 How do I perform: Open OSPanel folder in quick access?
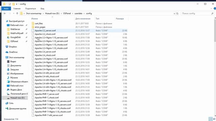(x=14, y=41)
